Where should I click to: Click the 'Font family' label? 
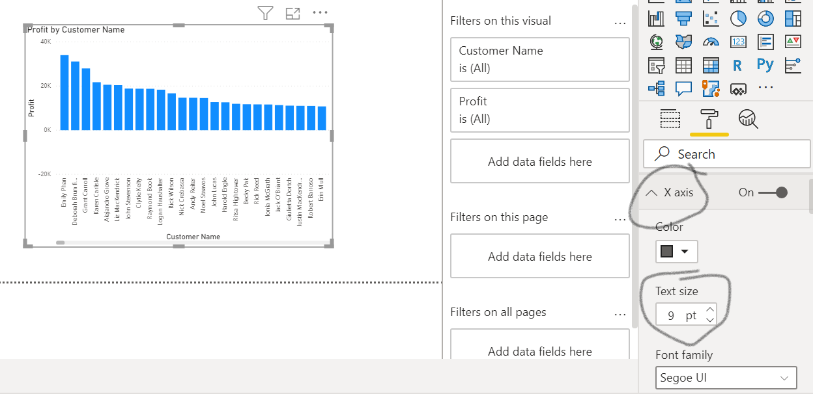[x=684, y=355]
